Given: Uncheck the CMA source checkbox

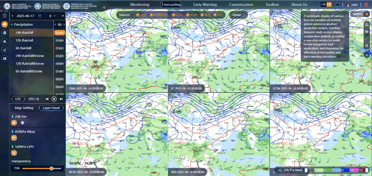Looking at the screenshot, I should [138, 15].
